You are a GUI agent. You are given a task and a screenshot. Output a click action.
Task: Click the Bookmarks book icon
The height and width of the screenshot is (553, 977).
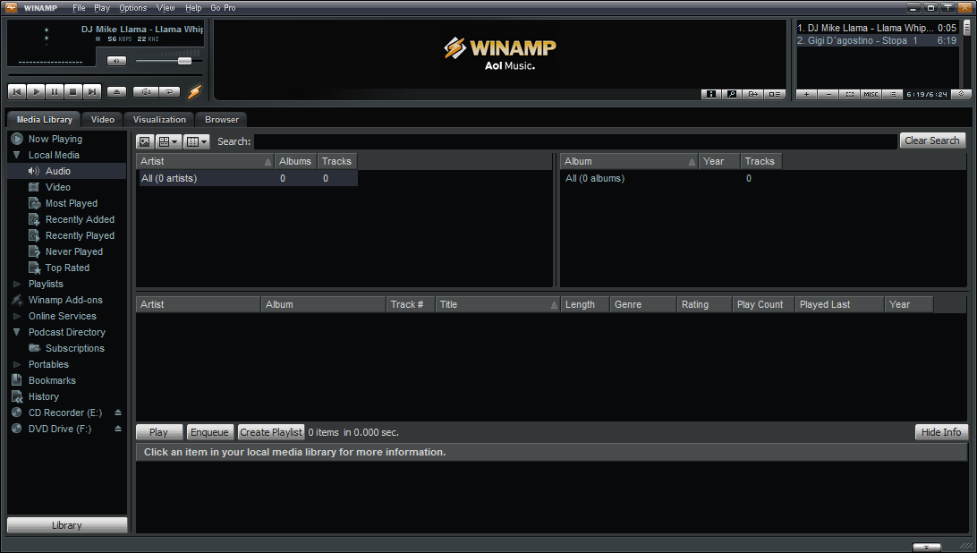click(x=17, y=379)
